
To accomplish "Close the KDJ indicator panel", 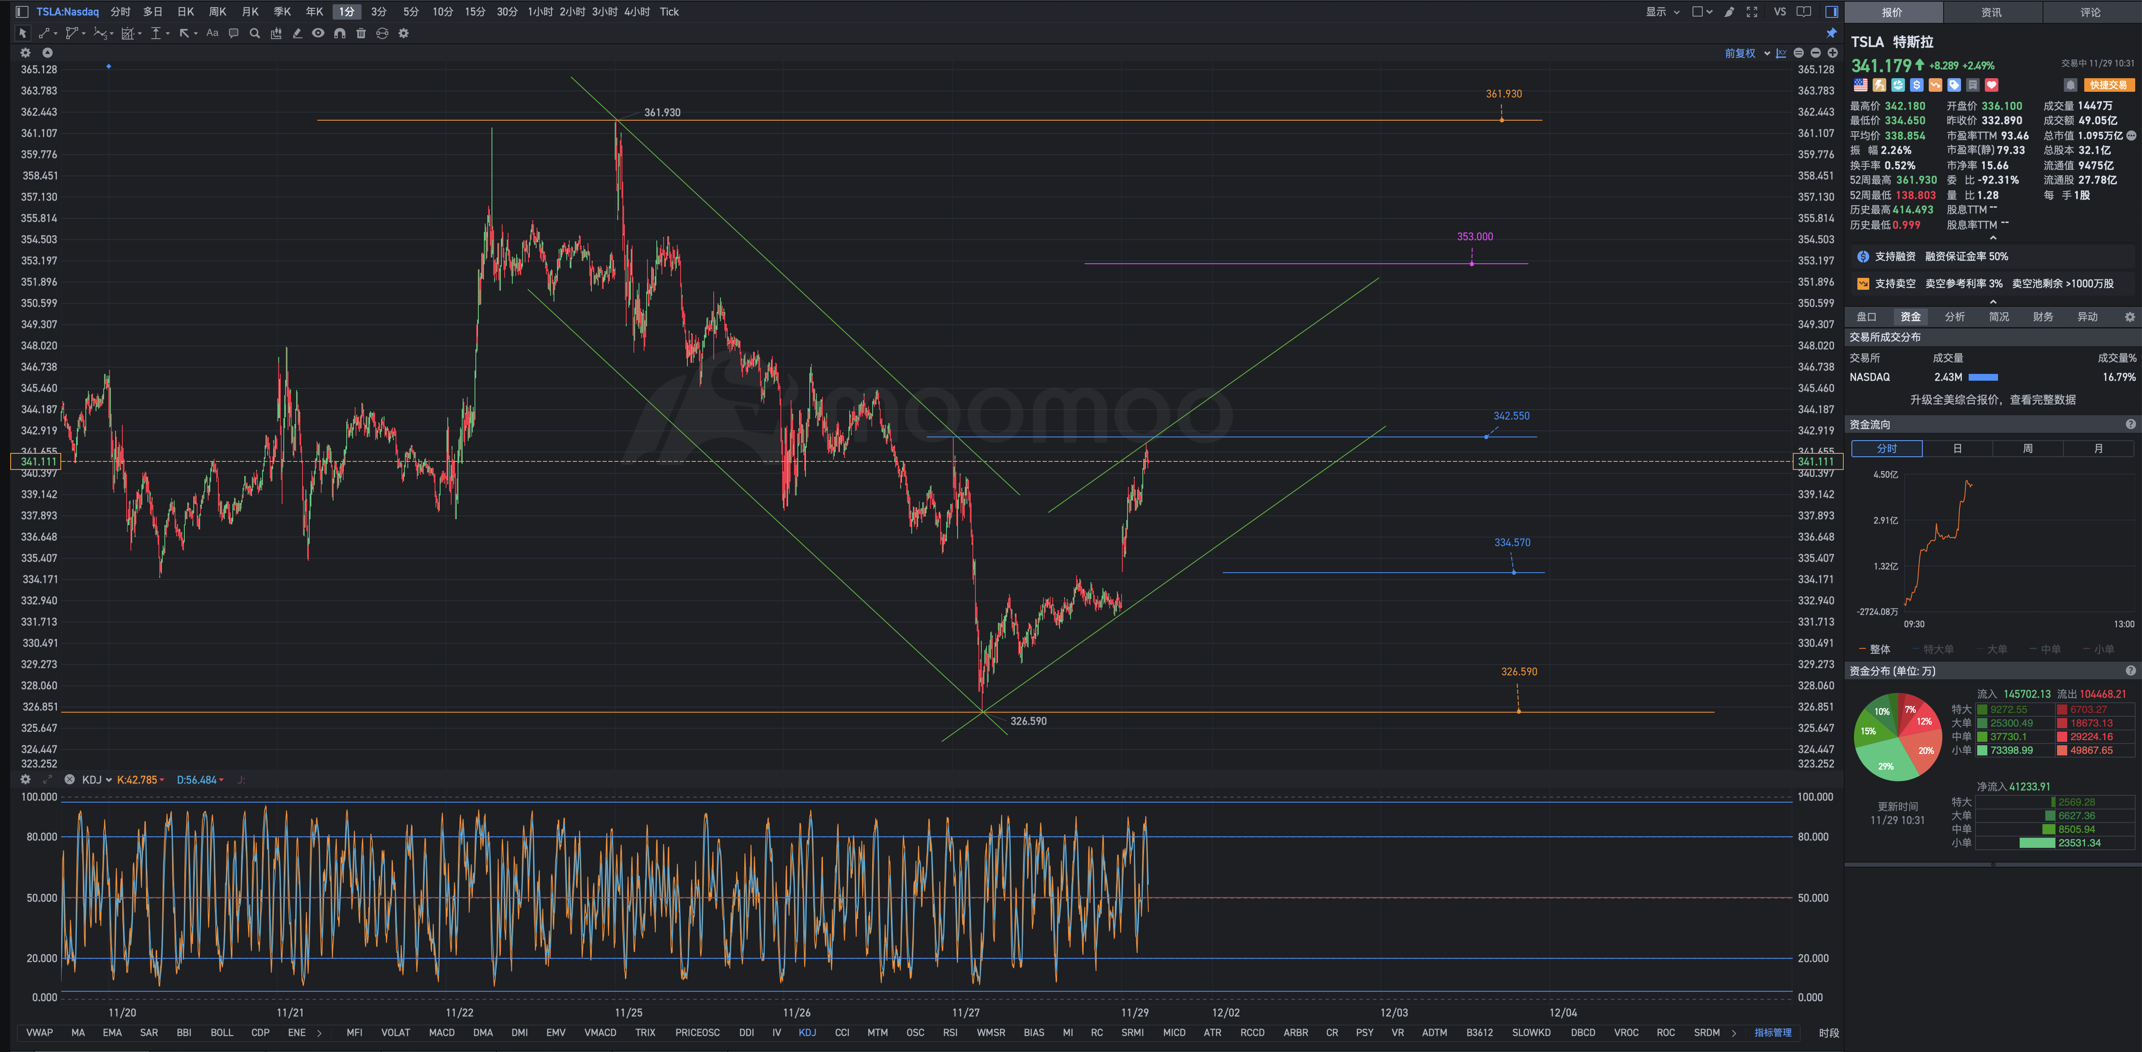I will point(70,779).
